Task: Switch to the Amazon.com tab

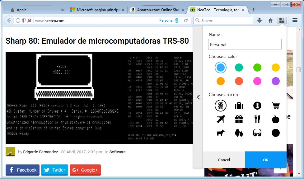Action: coord(157,10)
